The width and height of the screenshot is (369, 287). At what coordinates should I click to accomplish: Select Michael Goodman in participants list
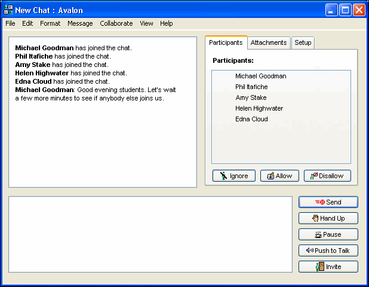[260, 76]
